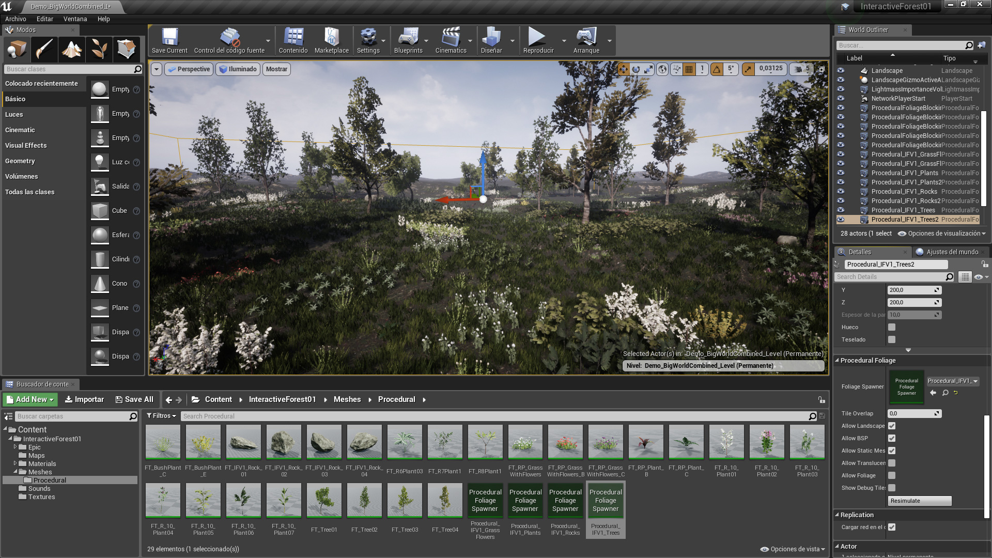Open the Ventana menu
The height and width of the screenshot is (558, 992).
[75, 19]
